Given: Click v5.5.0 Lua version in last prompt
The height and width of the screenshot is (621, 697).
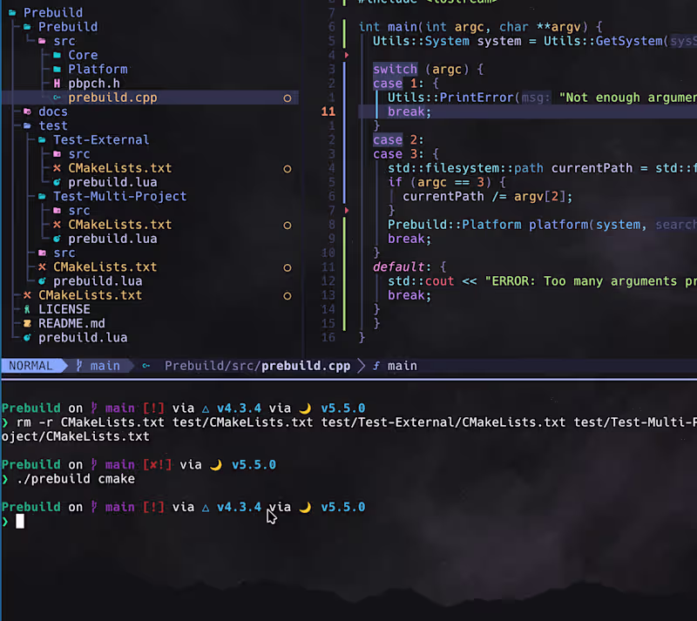Looking at the screenshot, I should point(343,507).
